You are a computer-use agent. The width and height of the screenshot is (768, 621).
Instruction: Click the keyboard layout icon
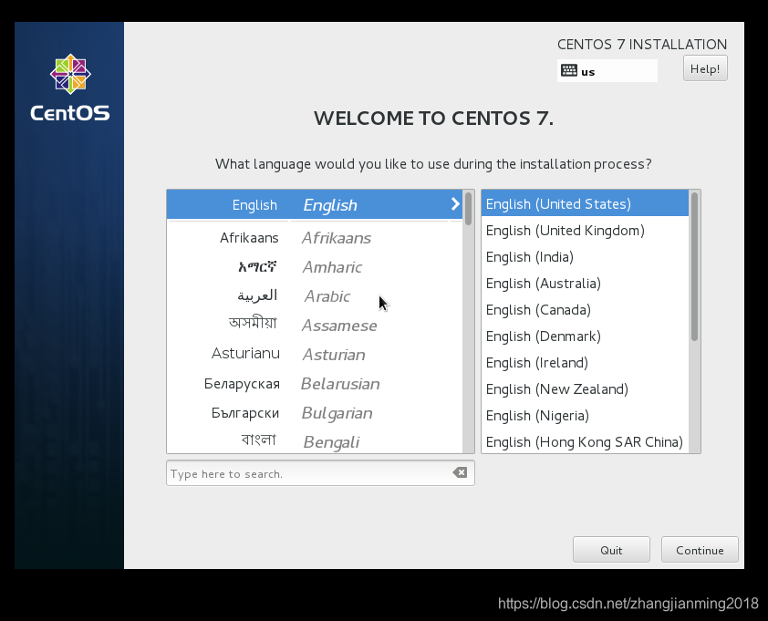[568, 70]
